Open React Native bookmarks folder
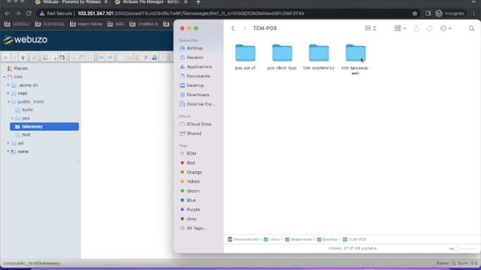481x270 pixels. 86,24
